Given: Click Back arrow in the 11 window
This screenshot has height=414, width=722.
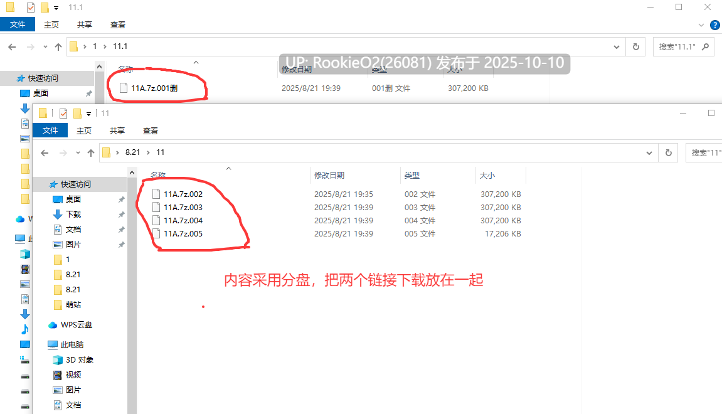Looking at the screenshot, I should coord(45,153).
